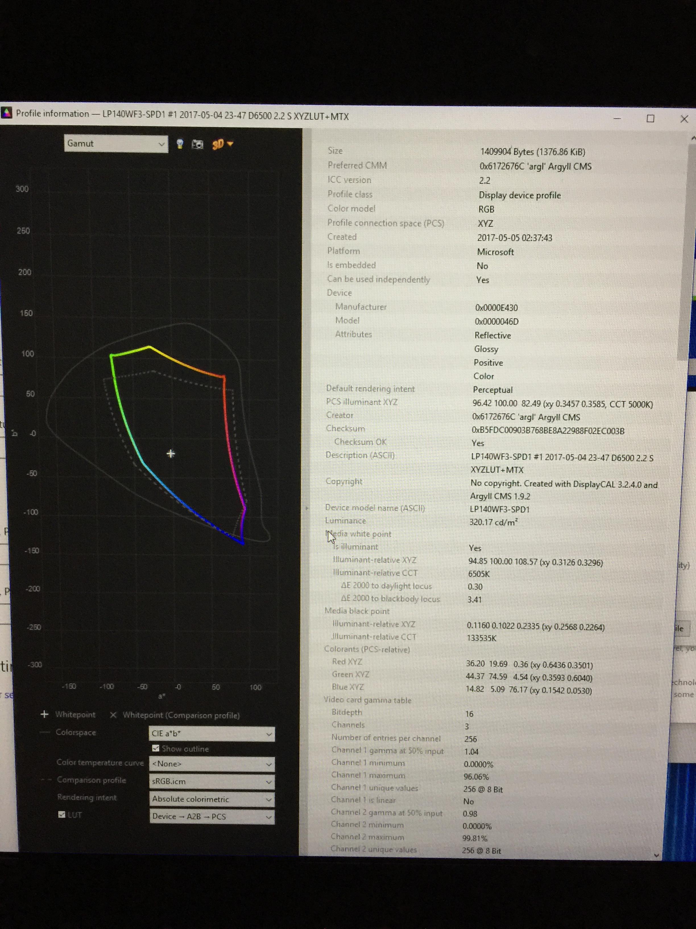696x929 pixels.
Task: Click the Device model name LP140WF3-SPD1 value
Action: point(499,509)
